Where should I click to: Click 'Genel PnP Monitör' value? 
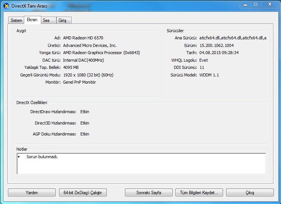tap(80, 82)
